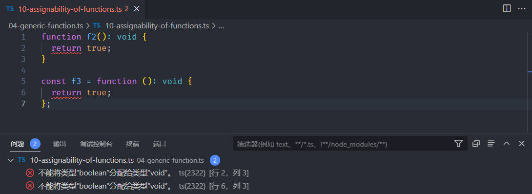This screenshot has height=194, width=532.
Task: Open the 04-generic-function.ts breadcrumb dropdown
Action: click(x=46, y=25)
